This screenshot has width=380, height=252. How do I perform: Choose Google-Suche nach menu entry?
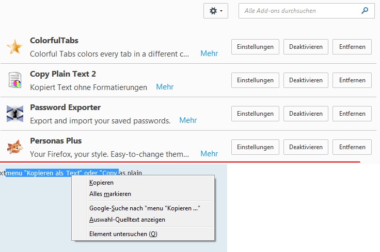(144, 208)
